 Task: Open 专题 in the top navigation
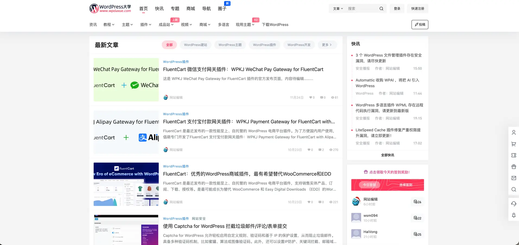point(175,9)
